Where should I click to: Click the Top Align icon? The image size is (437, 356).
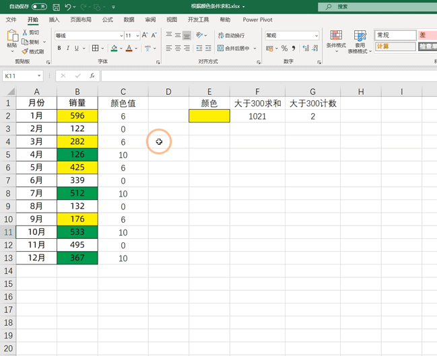click(x=169, y=34)
